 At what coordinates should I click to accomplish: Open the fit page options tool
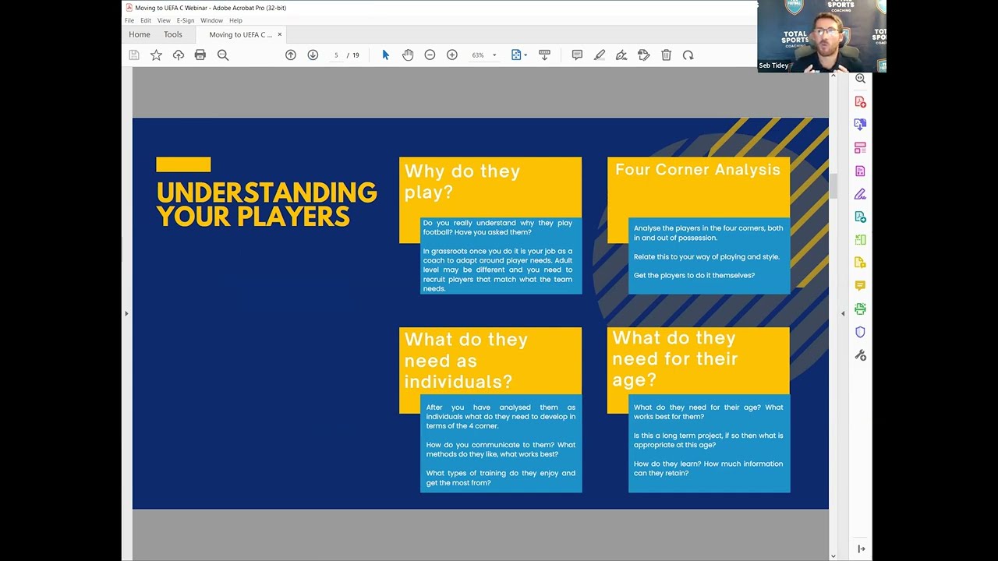pyautogui.click(x=515, y=55)
